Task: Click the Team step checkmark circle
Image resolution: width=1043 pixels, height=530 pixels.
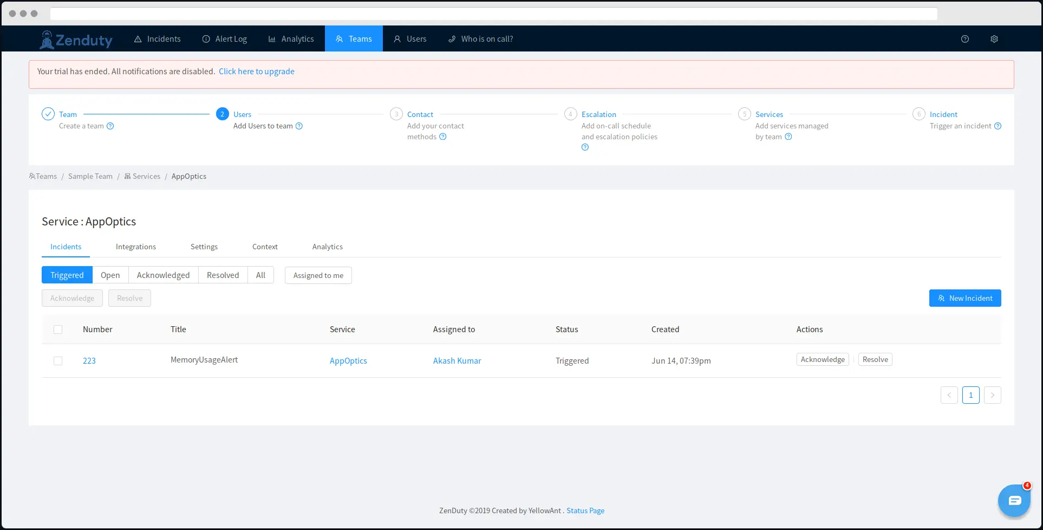Action: coord(48,114)
